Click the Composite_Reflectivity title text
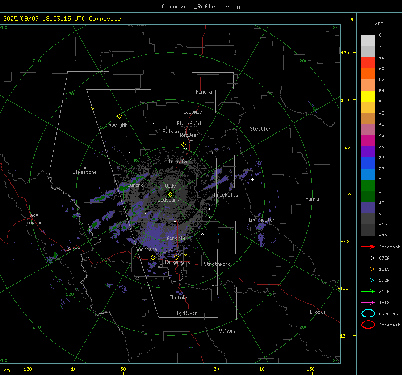Image resolution: width=402 pixels, height=375 pixels. (x=201, y=7)
